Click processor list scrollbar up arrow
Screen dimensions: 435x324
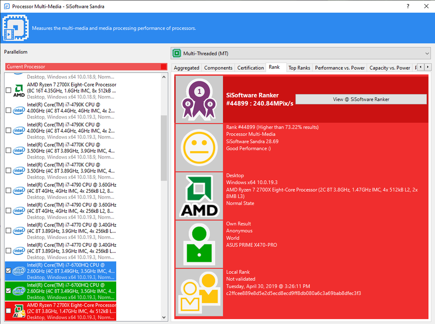[x=163, y=77]
